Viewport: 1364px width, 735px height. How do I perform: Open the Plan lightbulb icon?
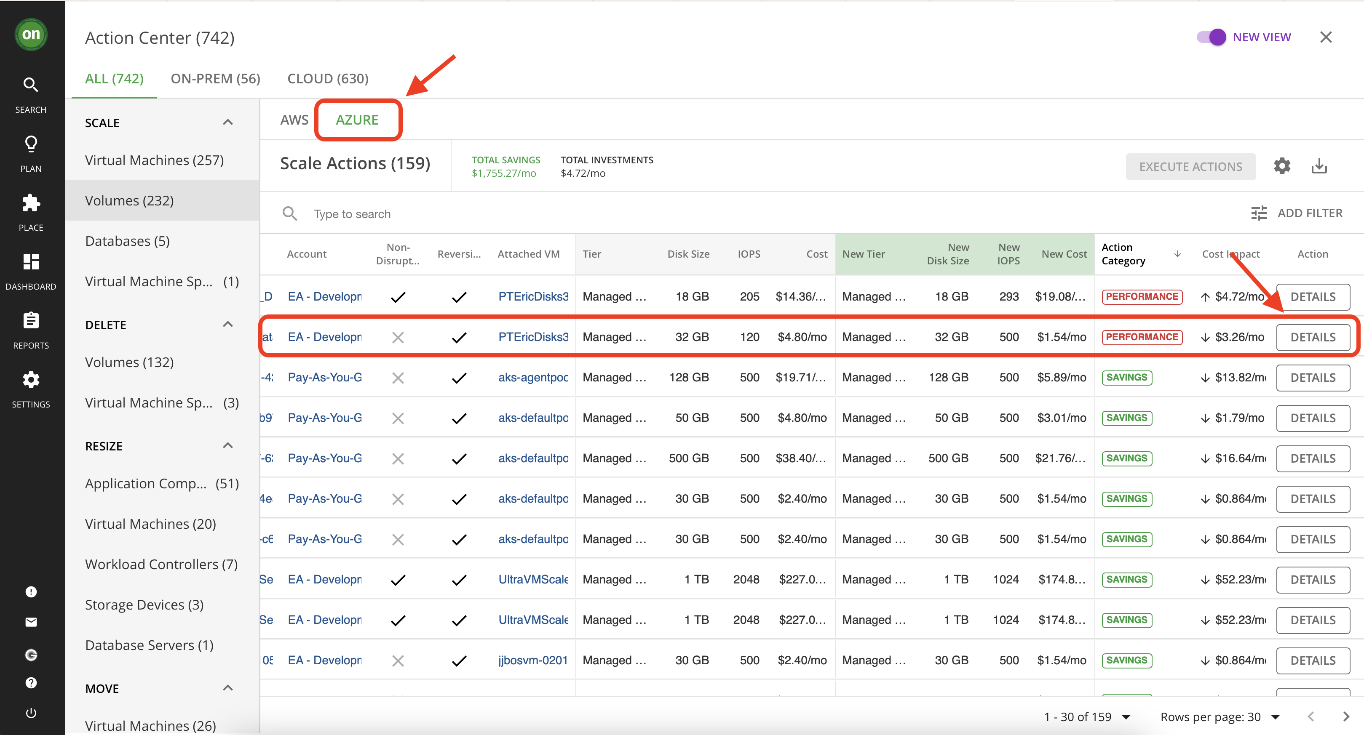point(31,144)
